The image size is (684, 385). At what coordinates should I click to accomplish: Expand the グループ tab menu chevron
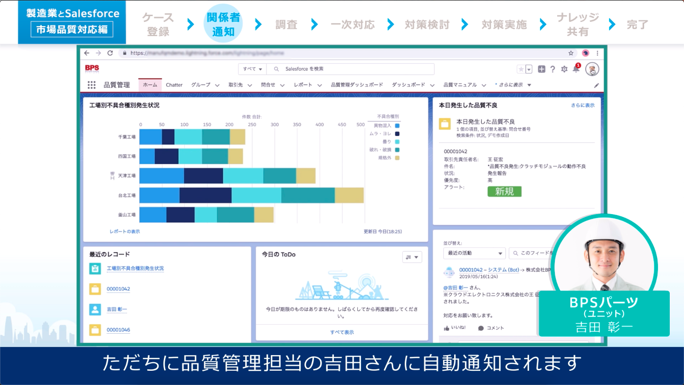point(217,85)
